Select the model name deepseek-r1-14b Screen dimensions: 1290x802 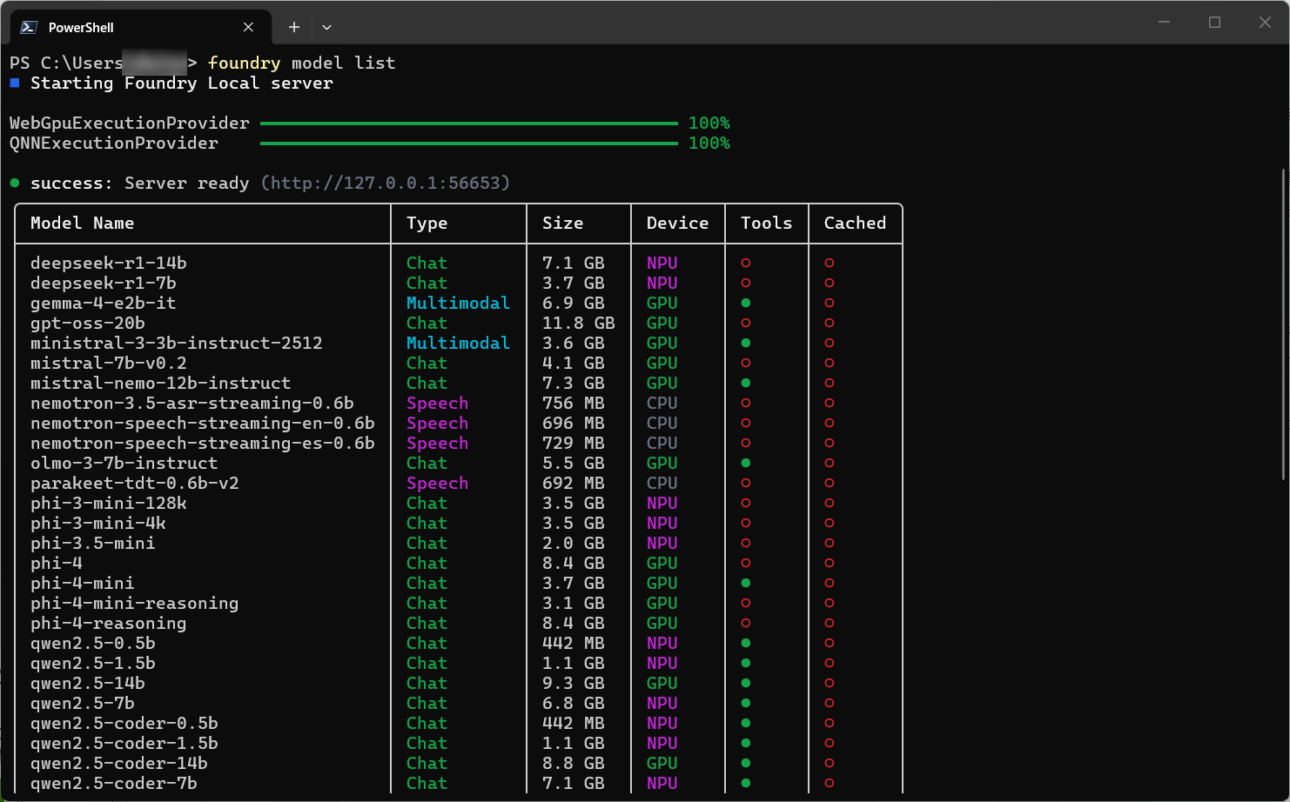coord(108,263)
